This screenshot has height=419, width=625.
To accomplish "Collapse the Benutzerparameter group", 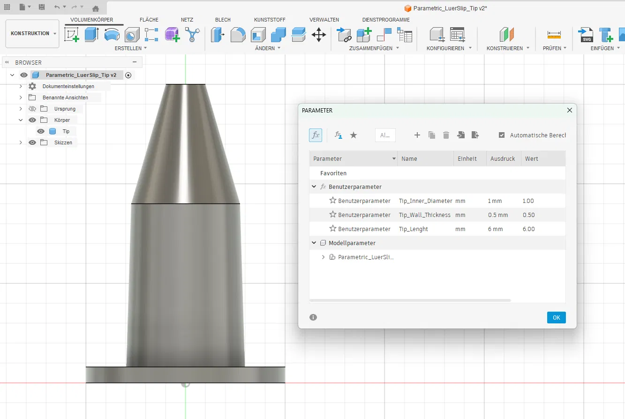I will point(314,187).
